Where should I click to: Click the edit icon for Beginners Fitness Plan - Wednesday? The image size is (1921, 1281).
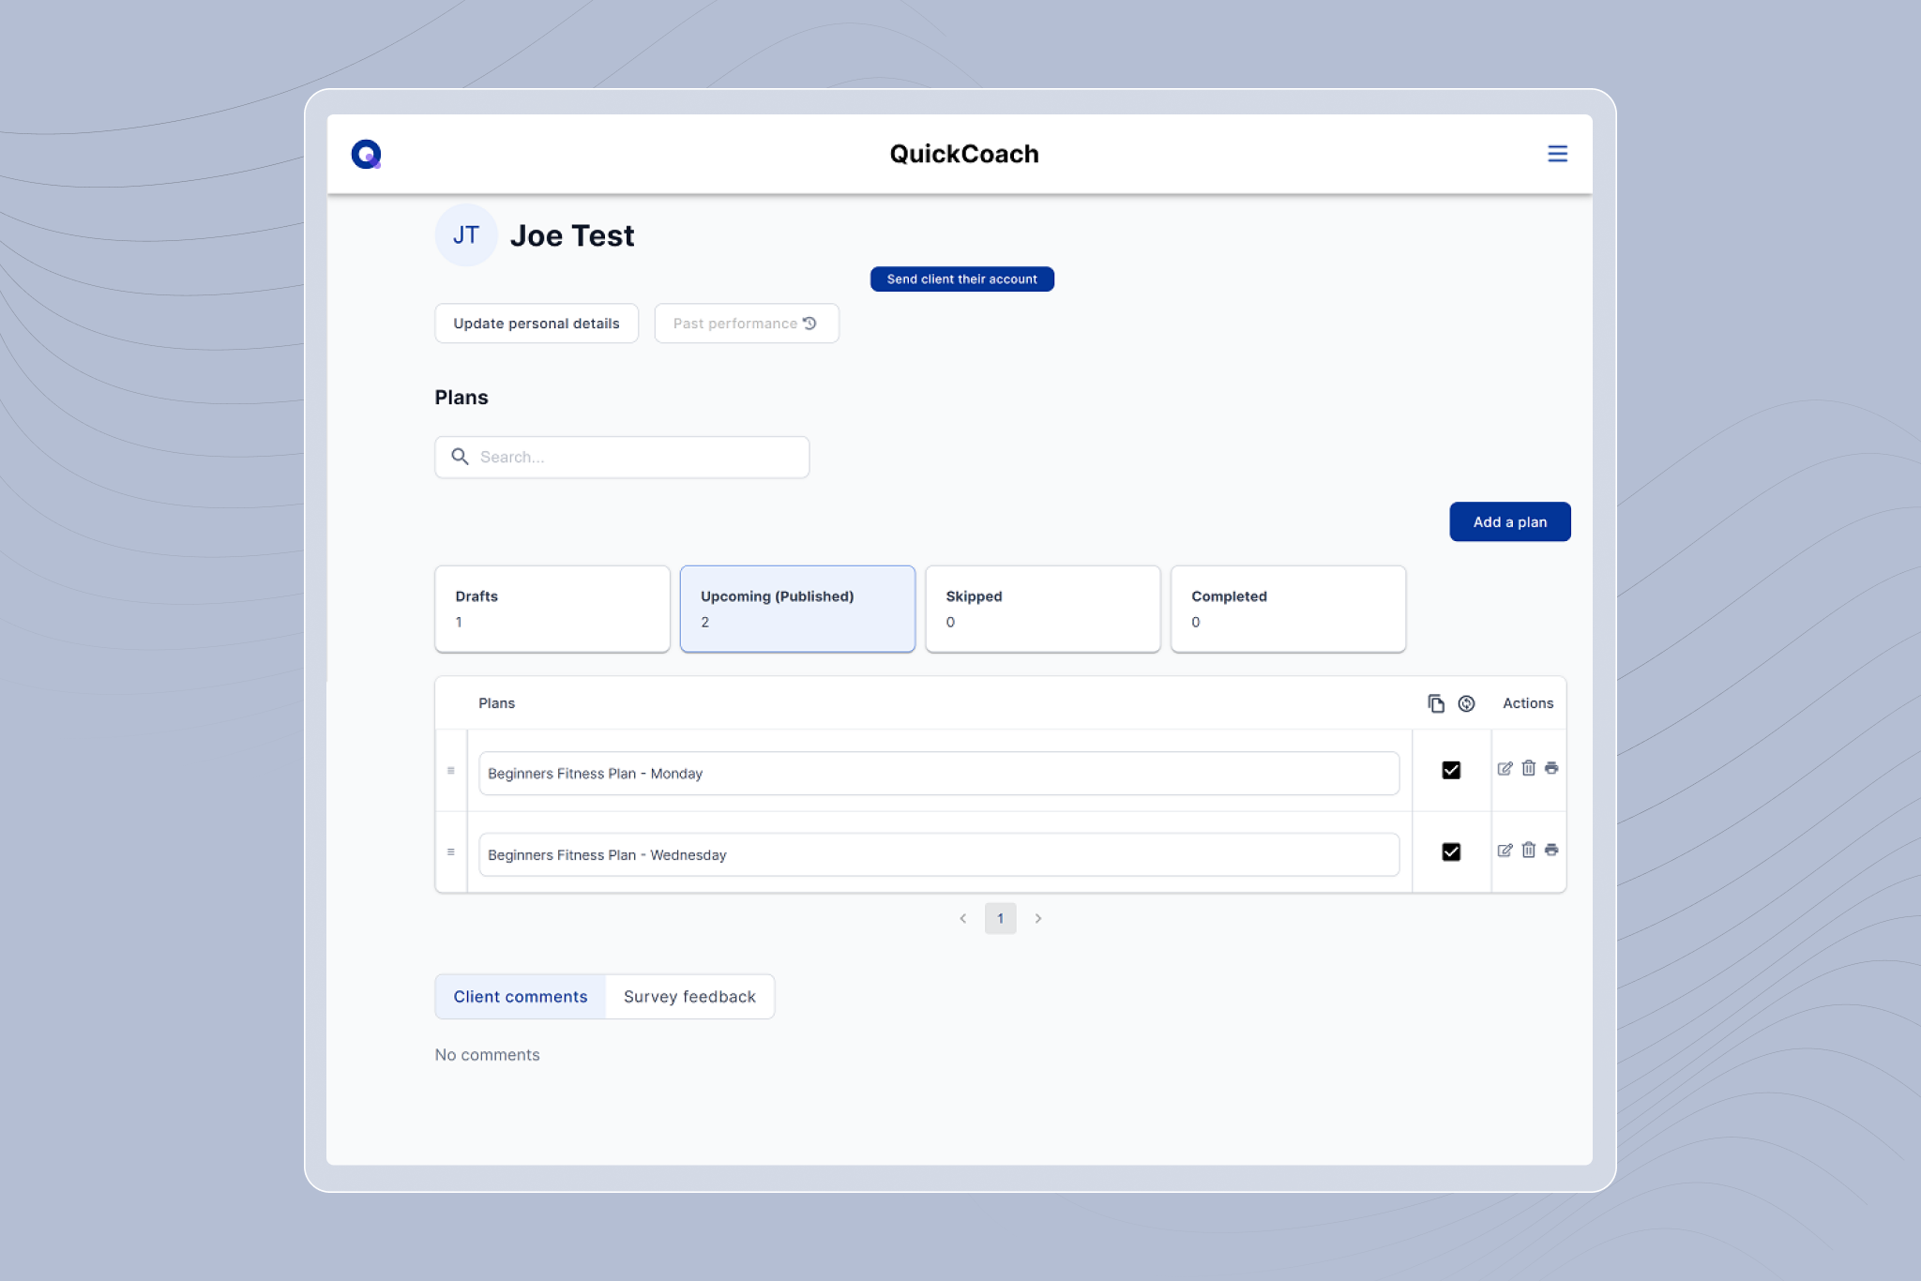pos(1505,850)
